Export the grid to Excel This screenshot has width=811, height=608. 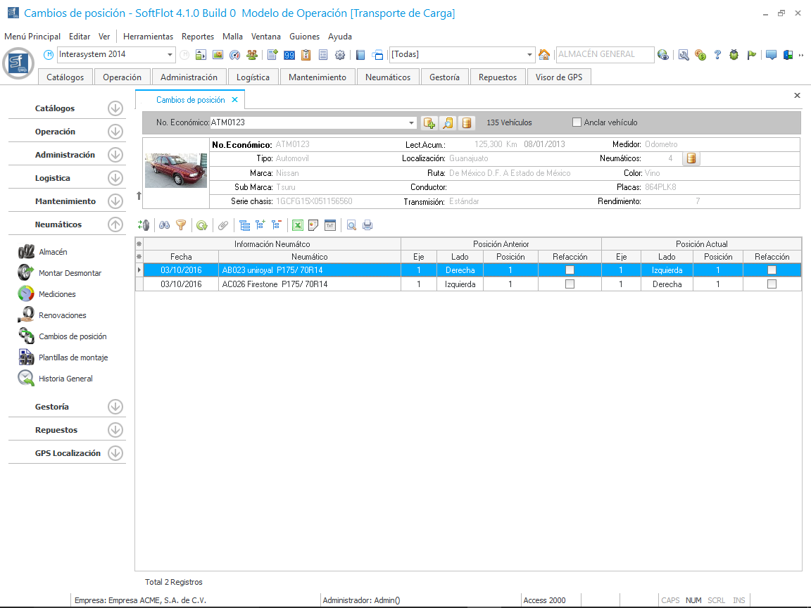tap(298, 225)
